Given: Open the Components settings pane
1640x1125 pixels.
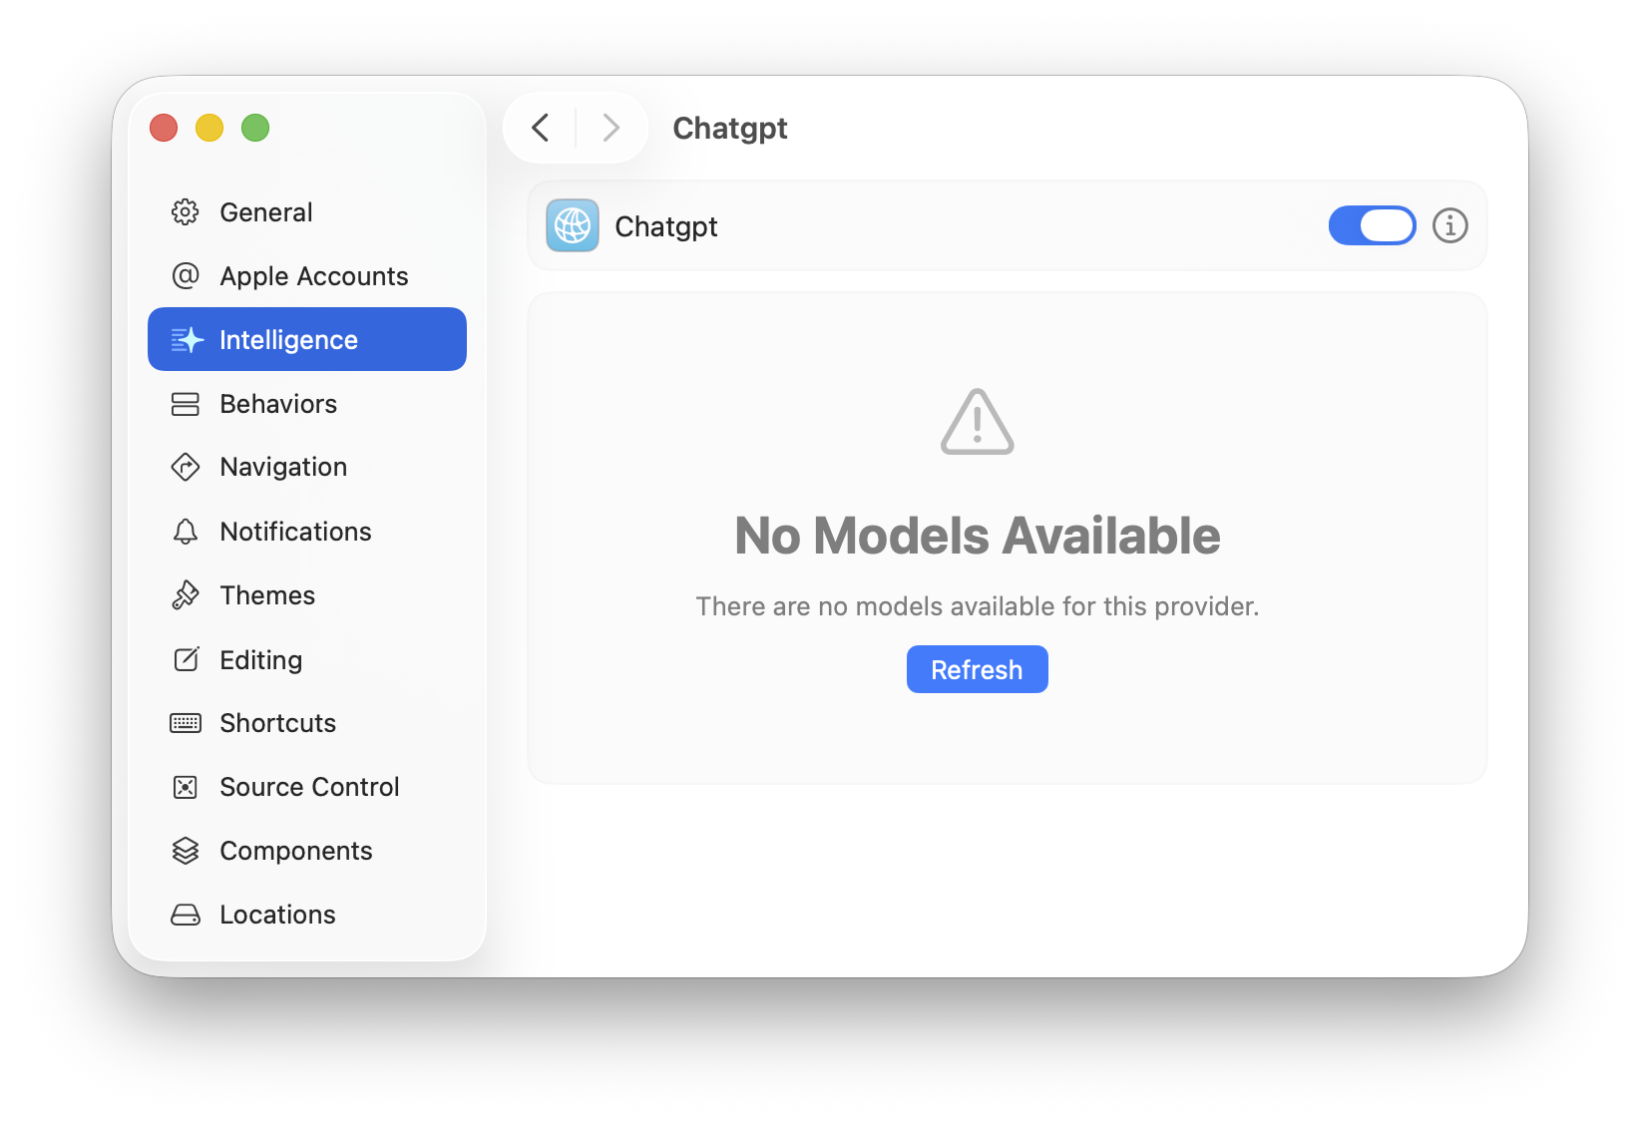Looking at the screenshot, I should (295, 851).
